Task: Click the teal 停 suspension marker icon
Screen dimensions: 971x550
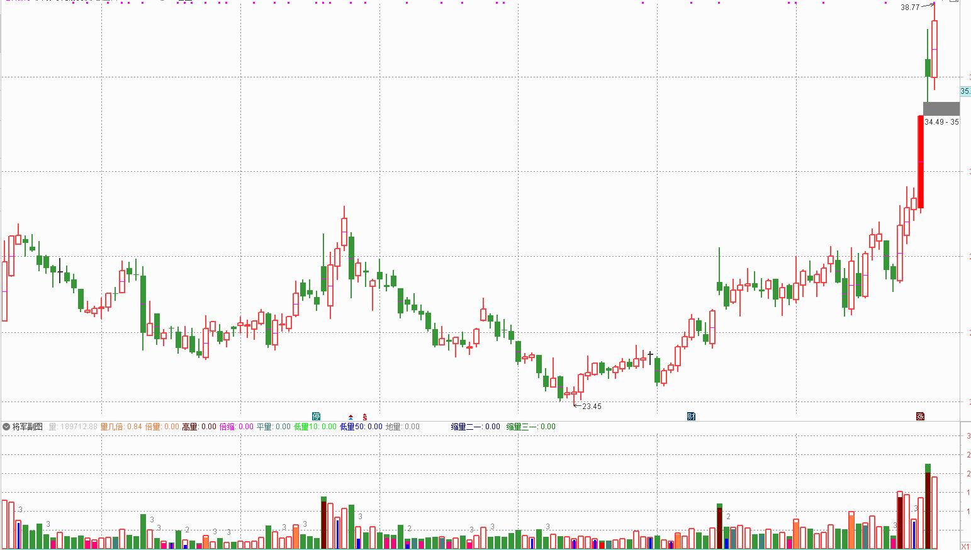Action: click(317, 416)
